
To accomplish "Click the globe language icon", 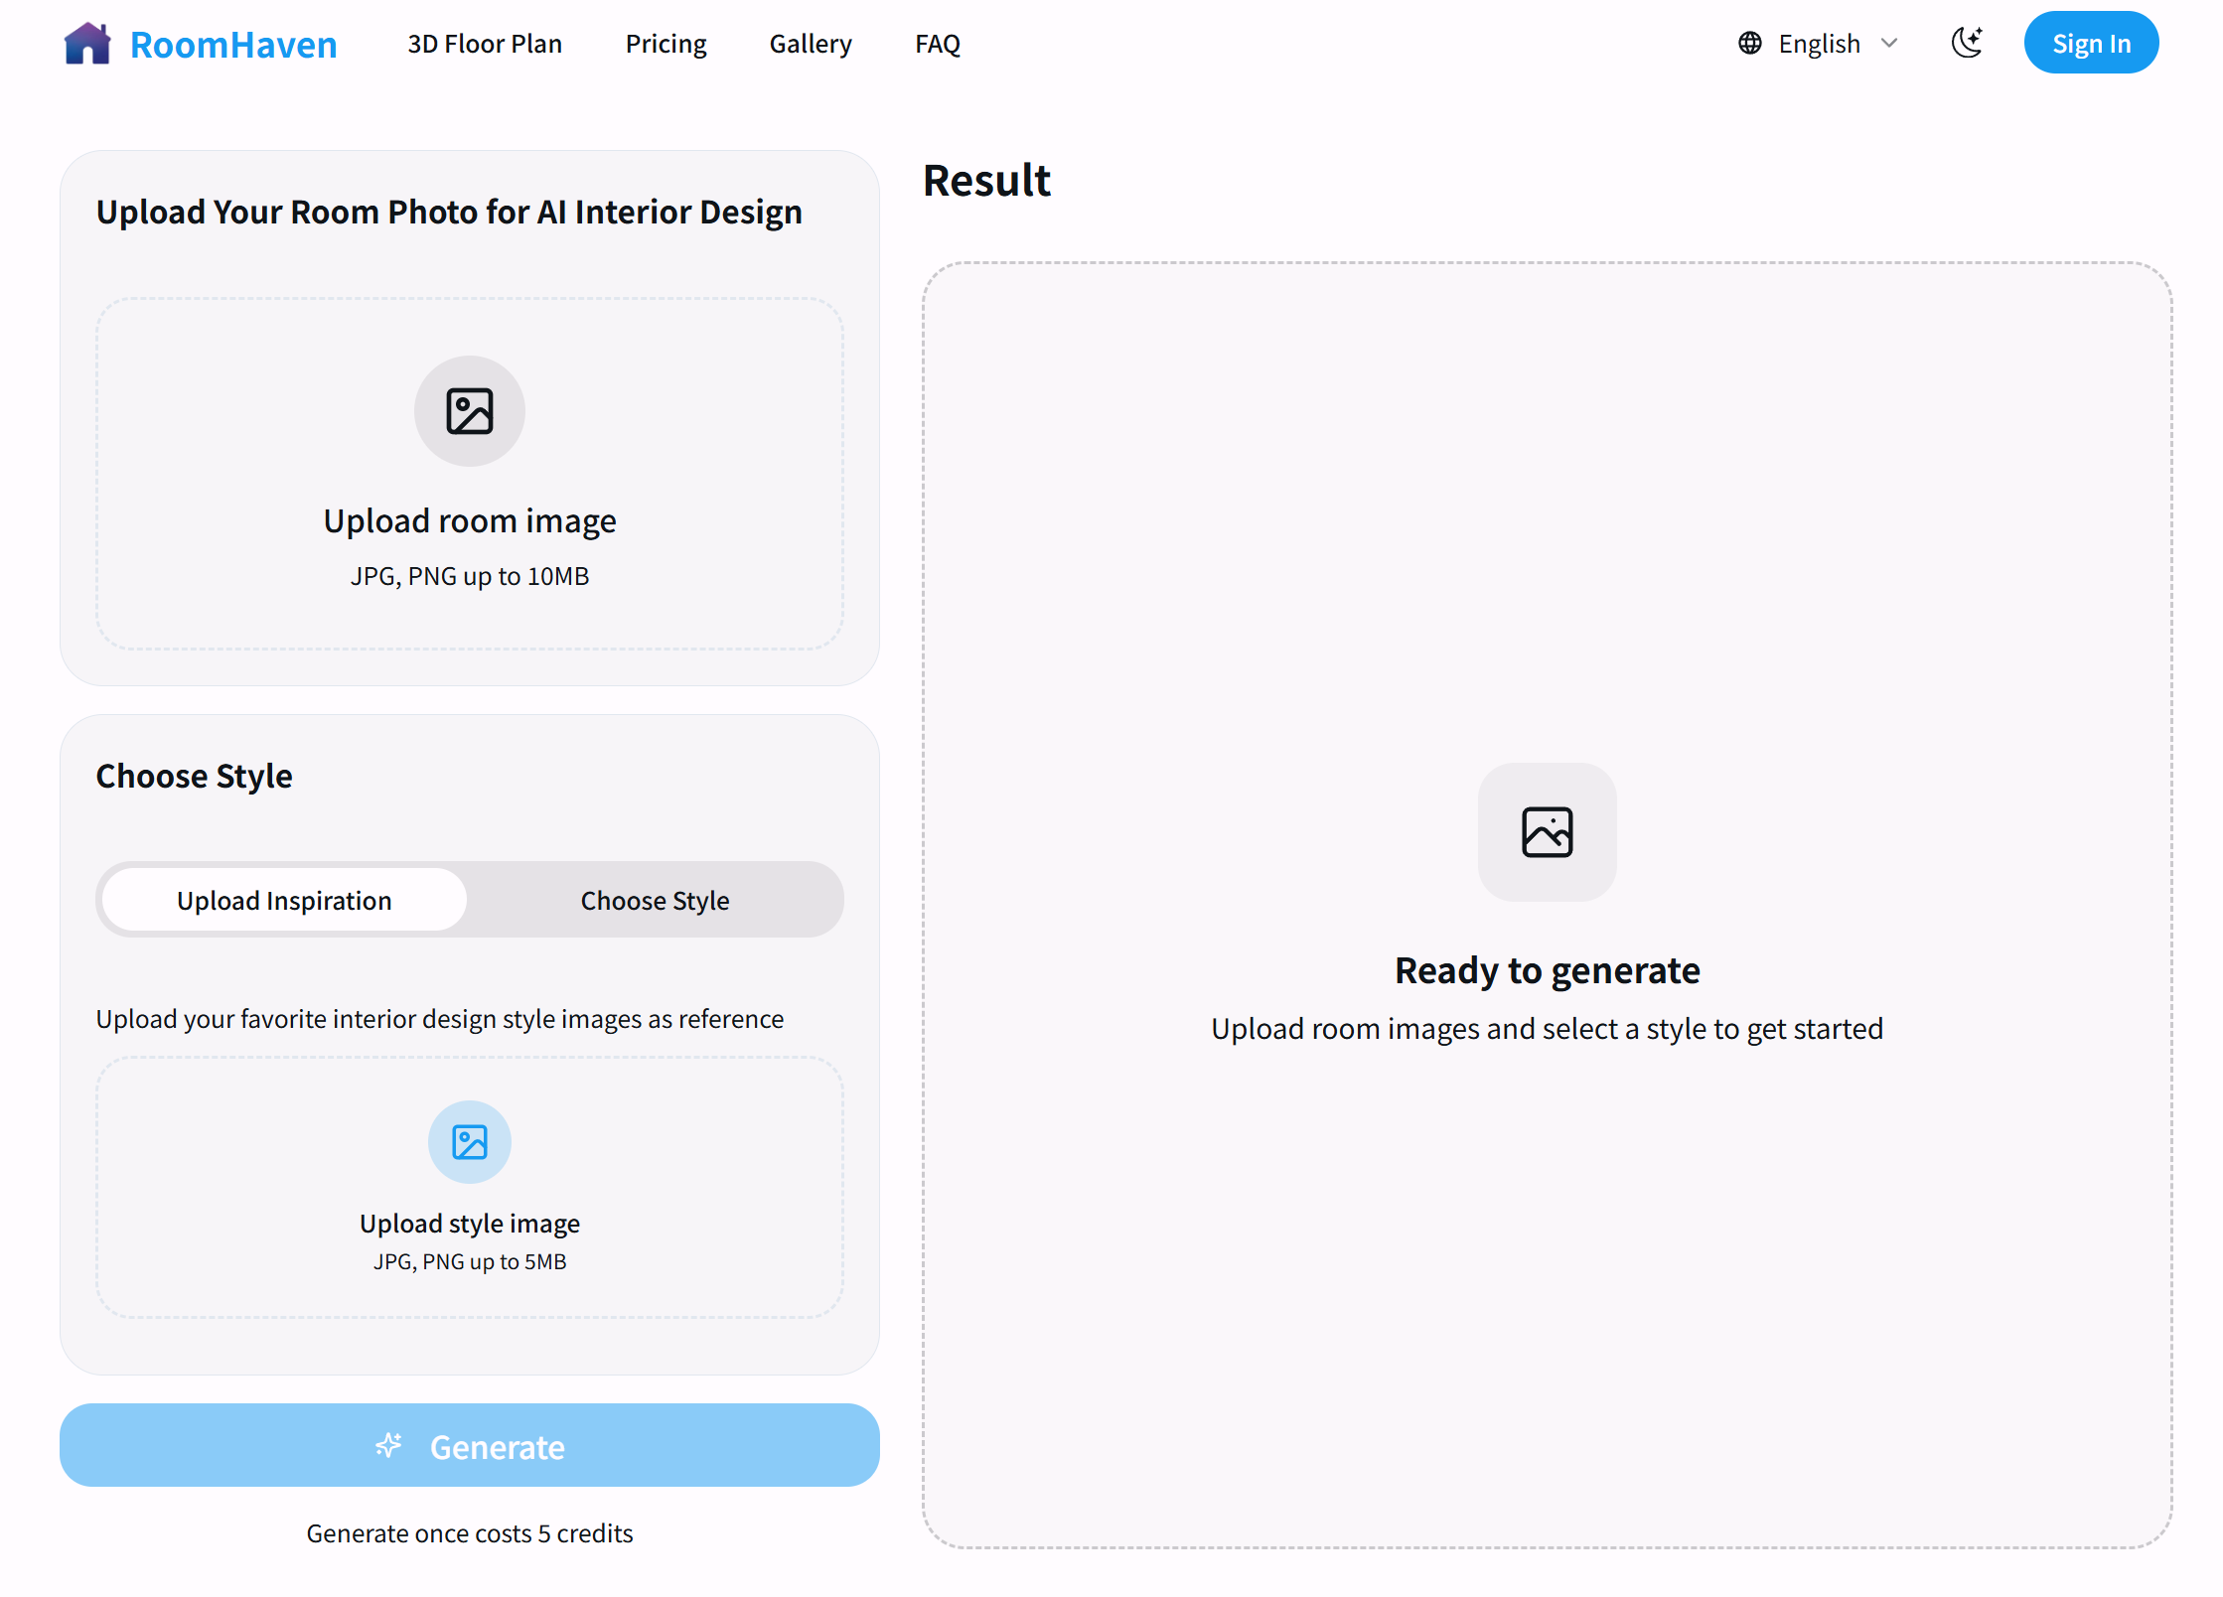I will (x=1750, y=44).
